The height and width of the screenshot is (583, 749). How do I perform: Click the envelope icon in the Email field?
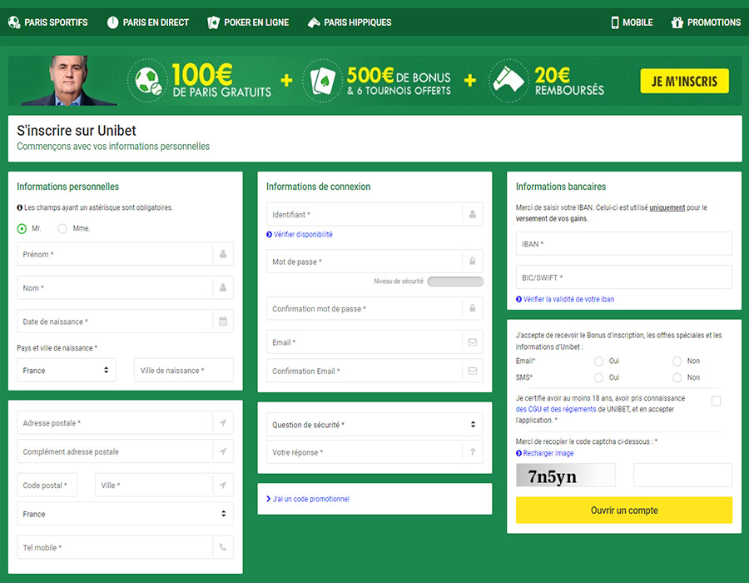[473, 342]
